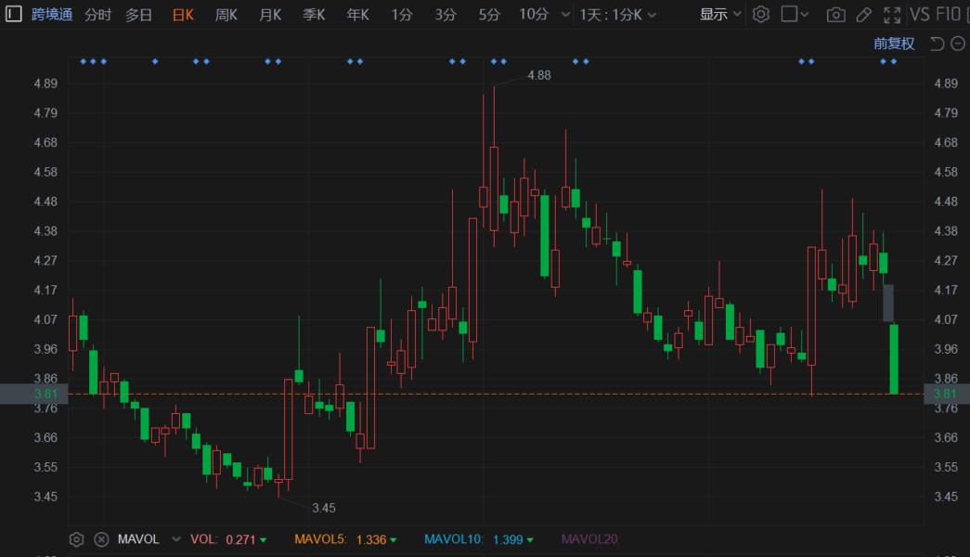Select the 月K monthly candlestick tab

pos(270,14)
